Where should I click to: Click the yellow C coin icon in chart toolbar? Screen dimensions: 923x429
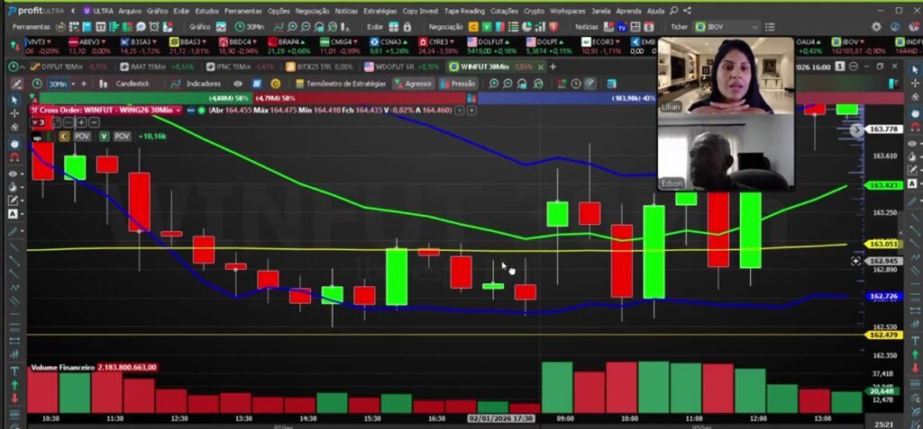(x=276, y=84)
